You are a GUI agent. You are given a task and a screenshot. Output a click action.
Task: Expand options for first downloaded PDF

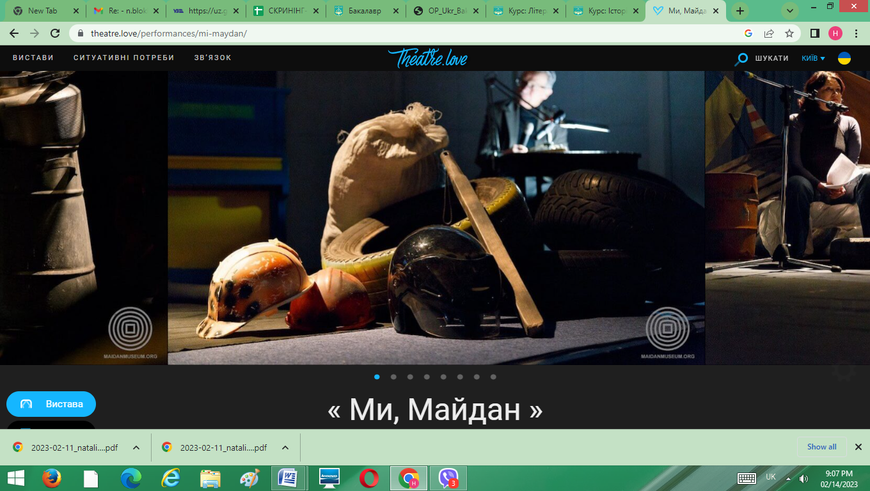click(x=136, y=448)
